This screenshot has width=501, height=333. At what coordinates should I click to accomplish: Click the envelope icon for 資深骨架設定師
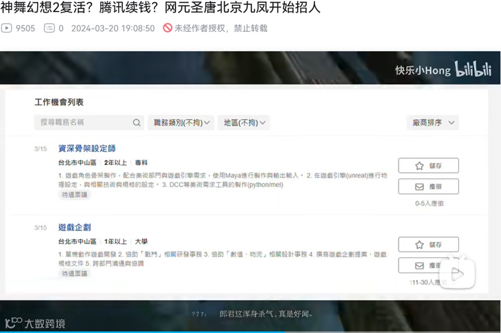(x=419, y=186)
